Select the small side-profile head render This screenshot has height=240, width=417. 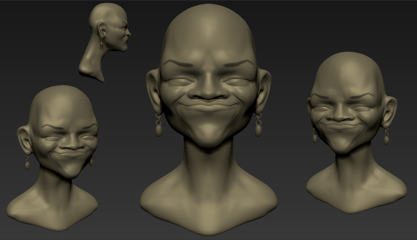click(x=105, y=42)
